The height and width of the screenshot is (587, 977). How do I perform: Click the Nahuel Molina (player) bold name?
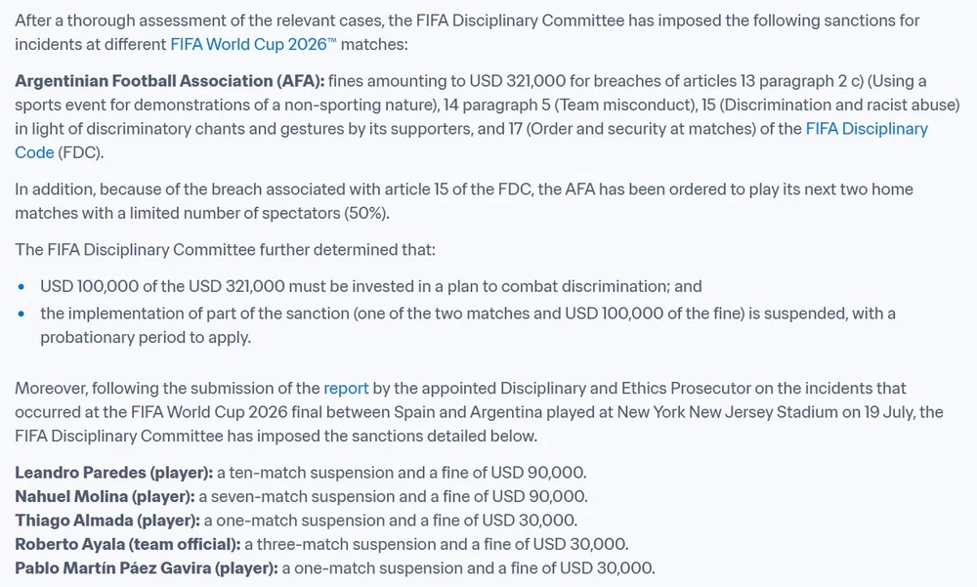point(105,496)
